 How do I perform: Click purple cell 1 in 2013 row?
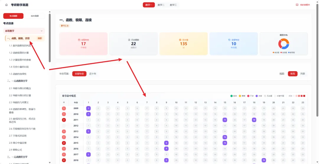coord(88,131)
